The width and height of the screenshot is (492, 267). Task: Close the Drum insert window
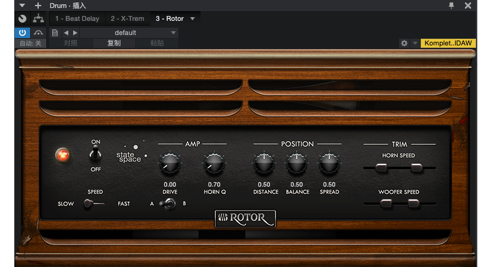(x=468, y=6)
